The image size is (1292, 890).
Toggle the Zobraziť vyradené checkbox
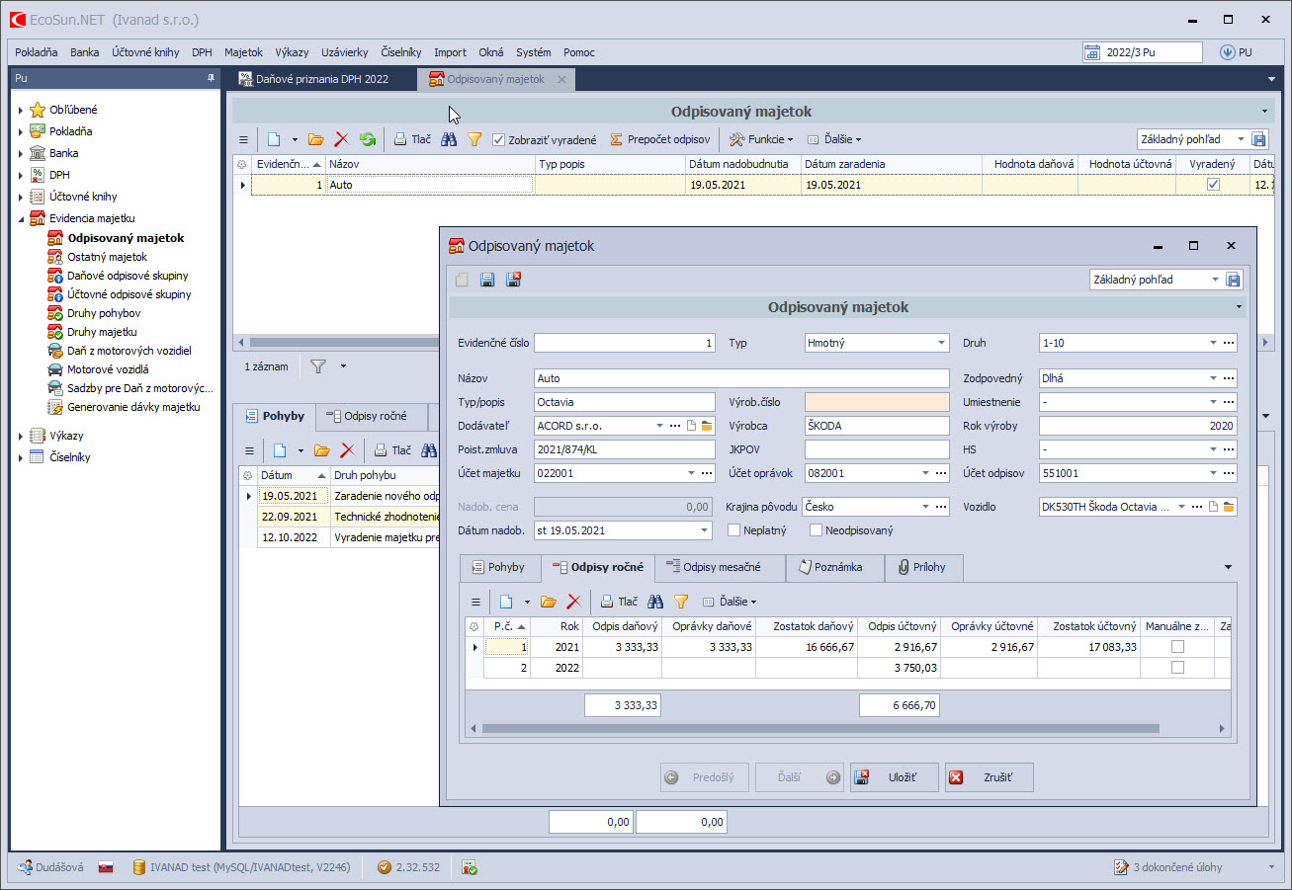(x=499, y=140)
